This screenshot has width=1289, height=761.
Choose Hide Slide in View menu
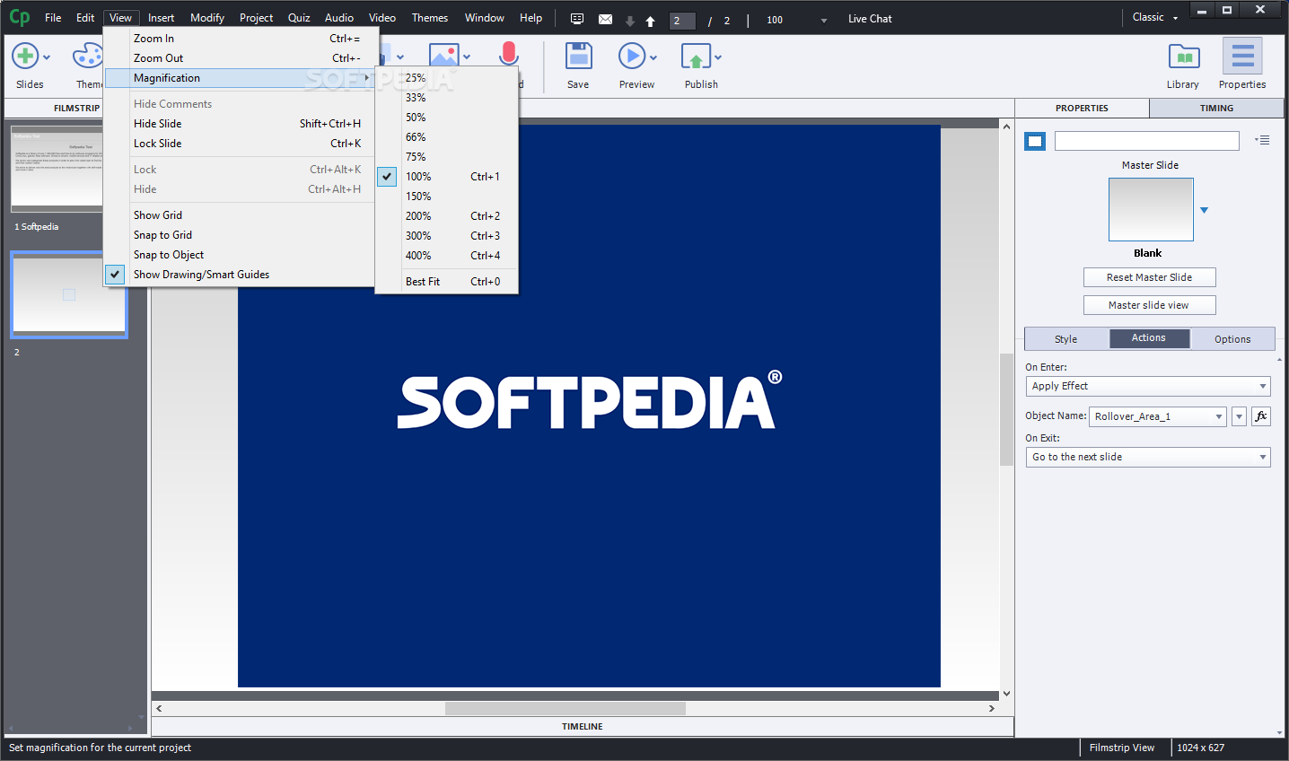[x=239, y=124]
